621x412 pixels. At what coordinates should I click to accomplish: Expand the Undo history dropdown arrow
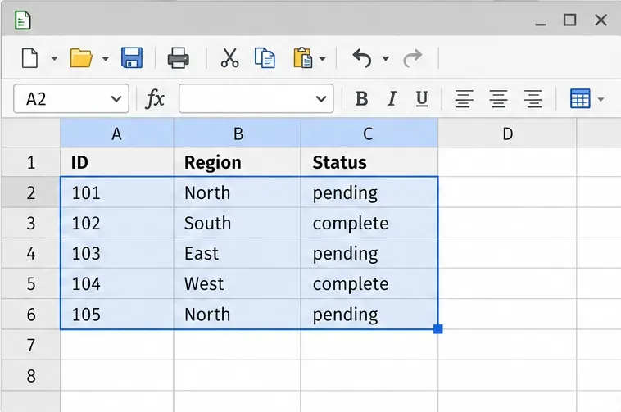[385, 59]
